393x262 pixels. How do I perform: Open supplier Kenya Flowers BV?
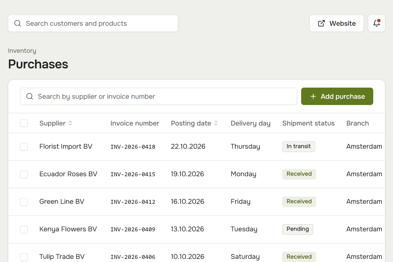(68, 229)
